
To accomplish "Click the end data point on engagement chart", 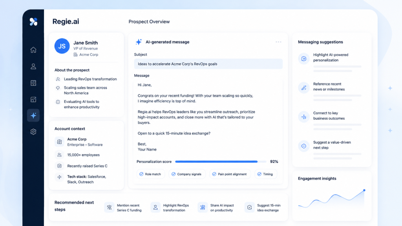I will tap(364, 190).
